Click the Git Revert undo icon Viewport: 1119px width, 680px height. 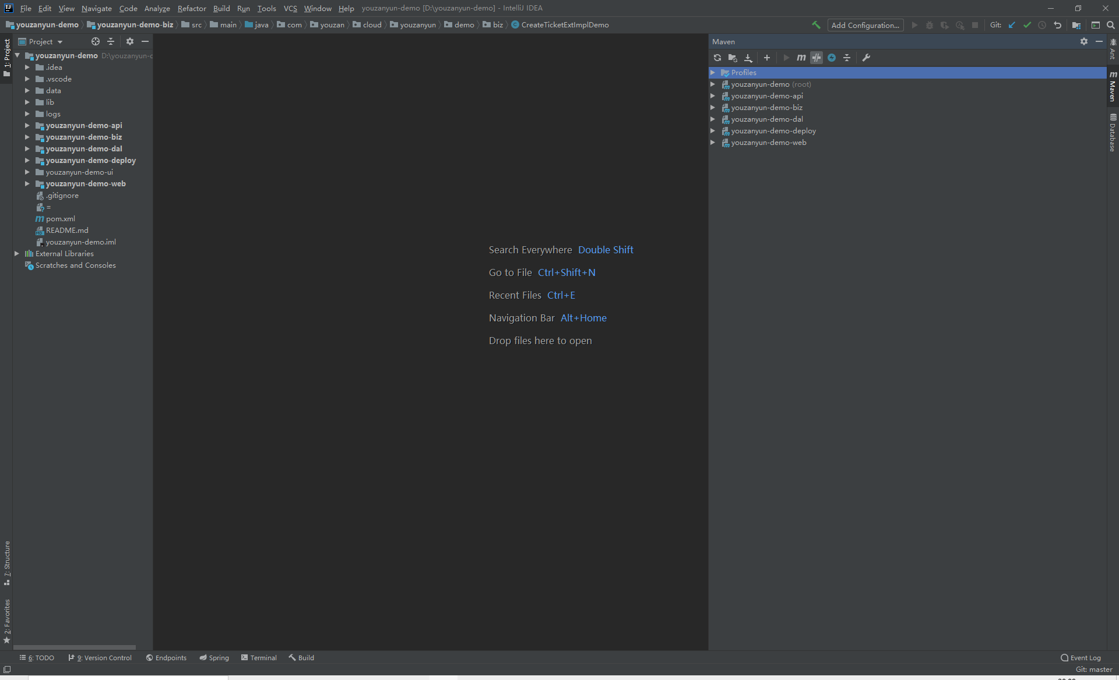(1057, 25)
